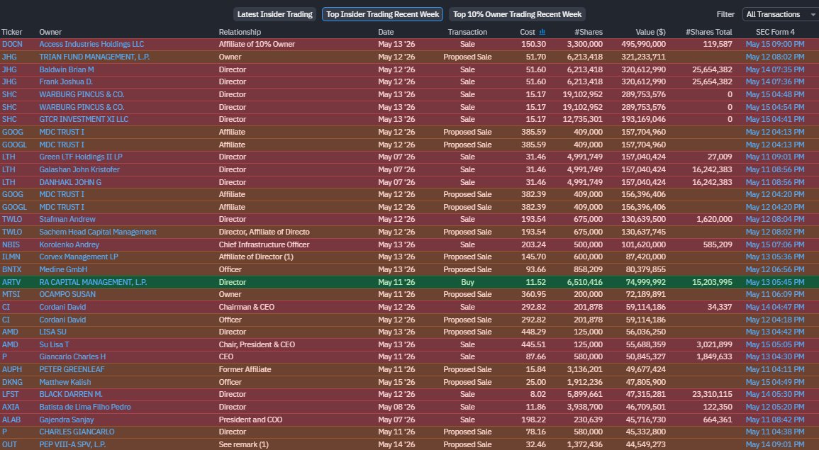Screen dimensions: 819x450
Task: Open LFST ticker link
Action: click(10, 395)
